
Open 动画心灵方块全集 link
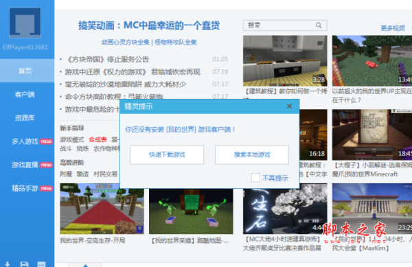[x=126, y=43]
